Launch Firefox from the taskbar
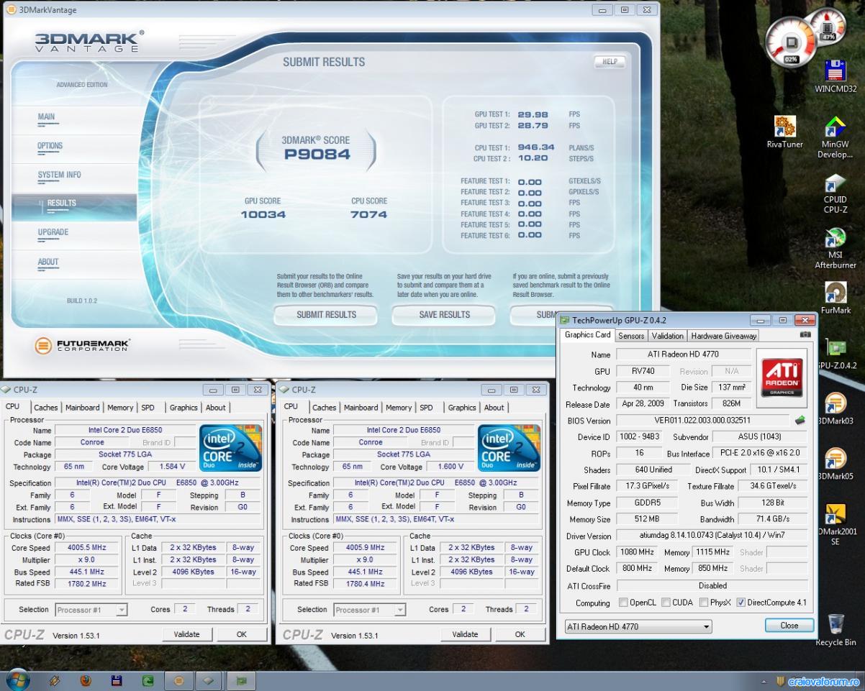Screen dimensions: 865x691 pos(86,680)
